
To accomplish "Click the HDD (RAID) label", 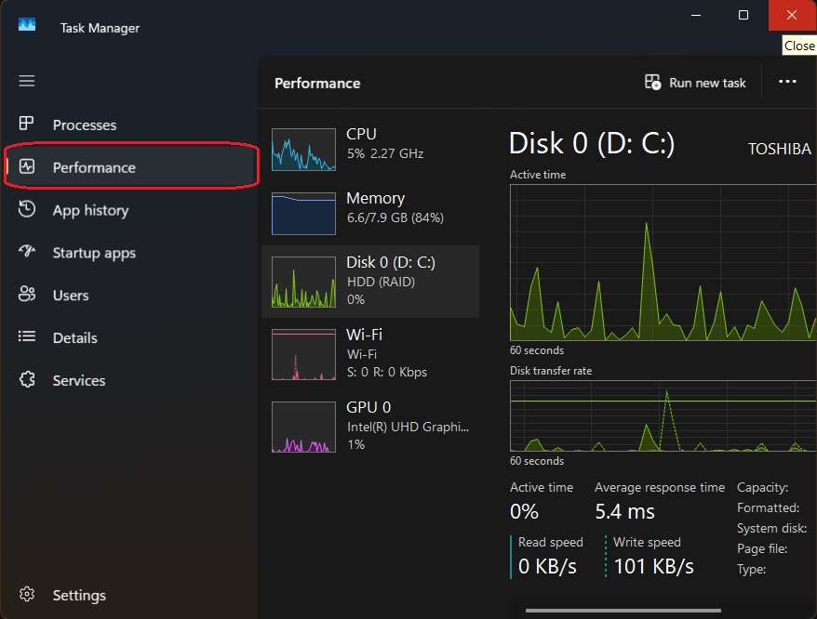I will click(x=381, y=282).
